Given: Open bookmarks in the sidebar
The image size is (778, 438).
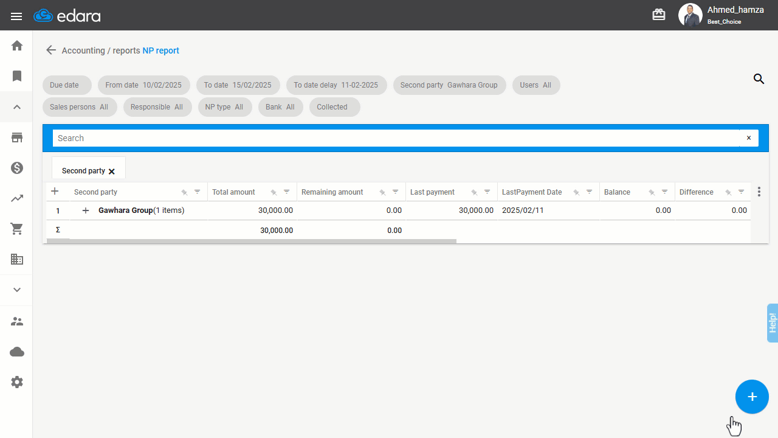Looking at the screenshot, I should pos(17,76).
